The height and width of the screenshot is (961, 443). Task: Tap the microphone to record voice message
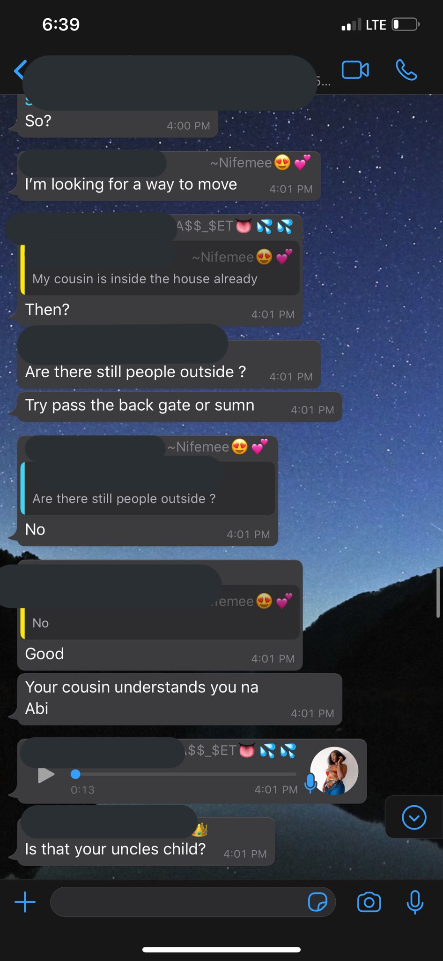click(415, 902)
